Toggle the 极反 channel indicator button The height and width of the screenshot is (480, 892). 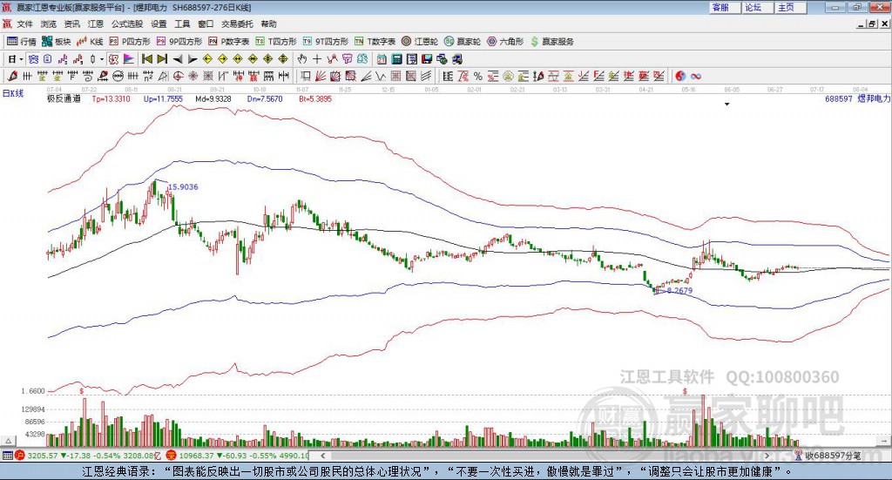point(114,59)
